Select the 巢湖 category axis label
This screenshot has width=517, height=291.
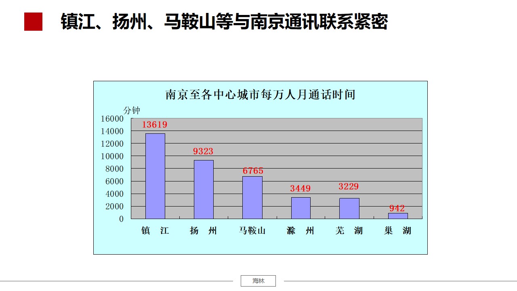[x=397, y=231]
